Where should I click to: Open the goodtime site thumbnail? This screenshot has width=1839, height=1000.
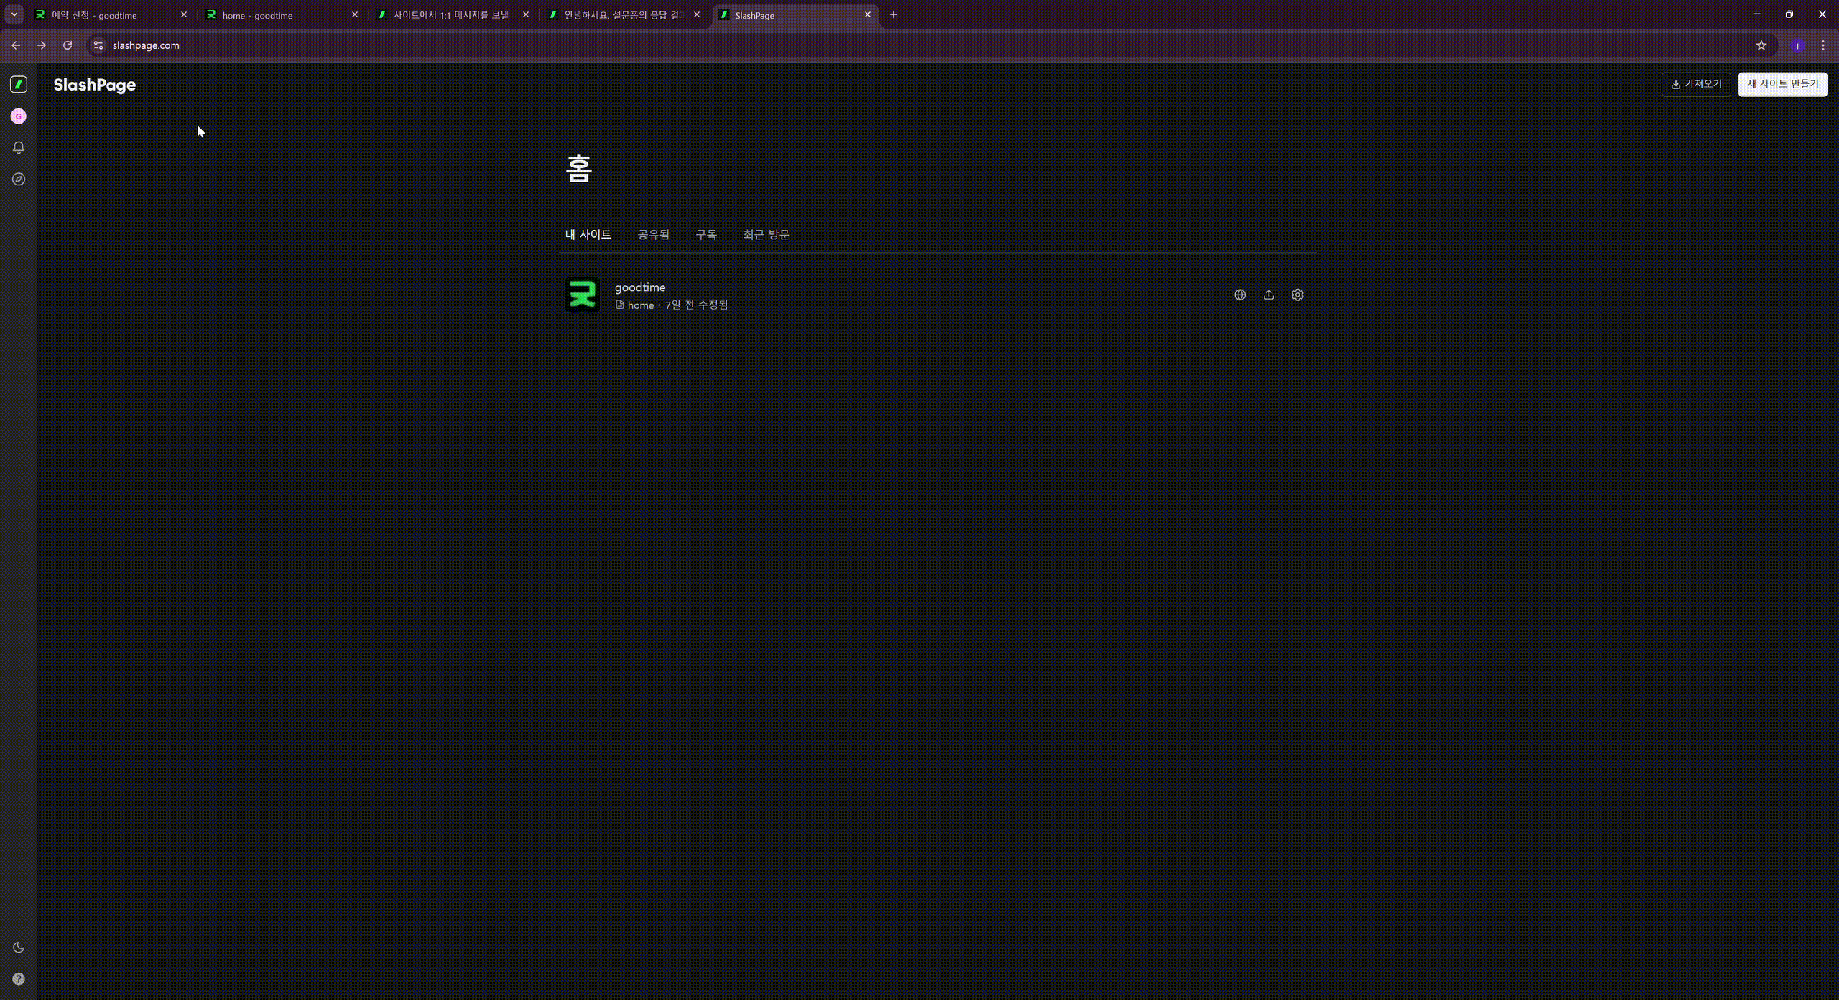(582, 295)
